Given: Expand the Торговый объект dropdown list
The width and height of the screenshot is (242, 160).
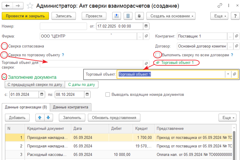Looking at the screenshot, I should [x=228, y=74].
